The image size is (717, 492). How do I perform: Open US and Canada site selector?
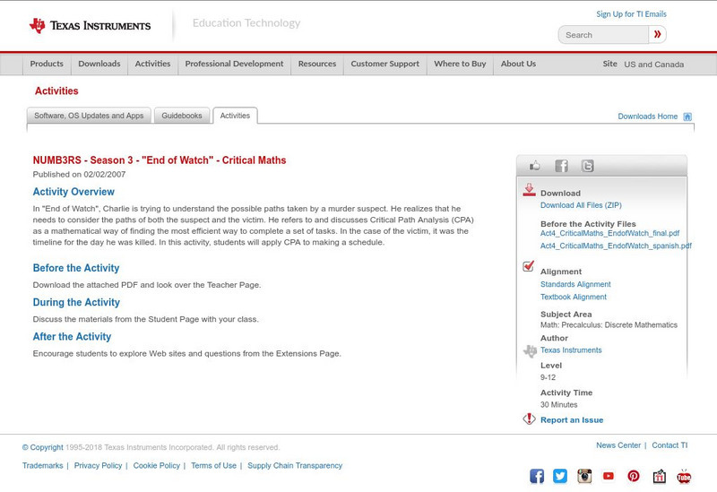coord(654,65)
